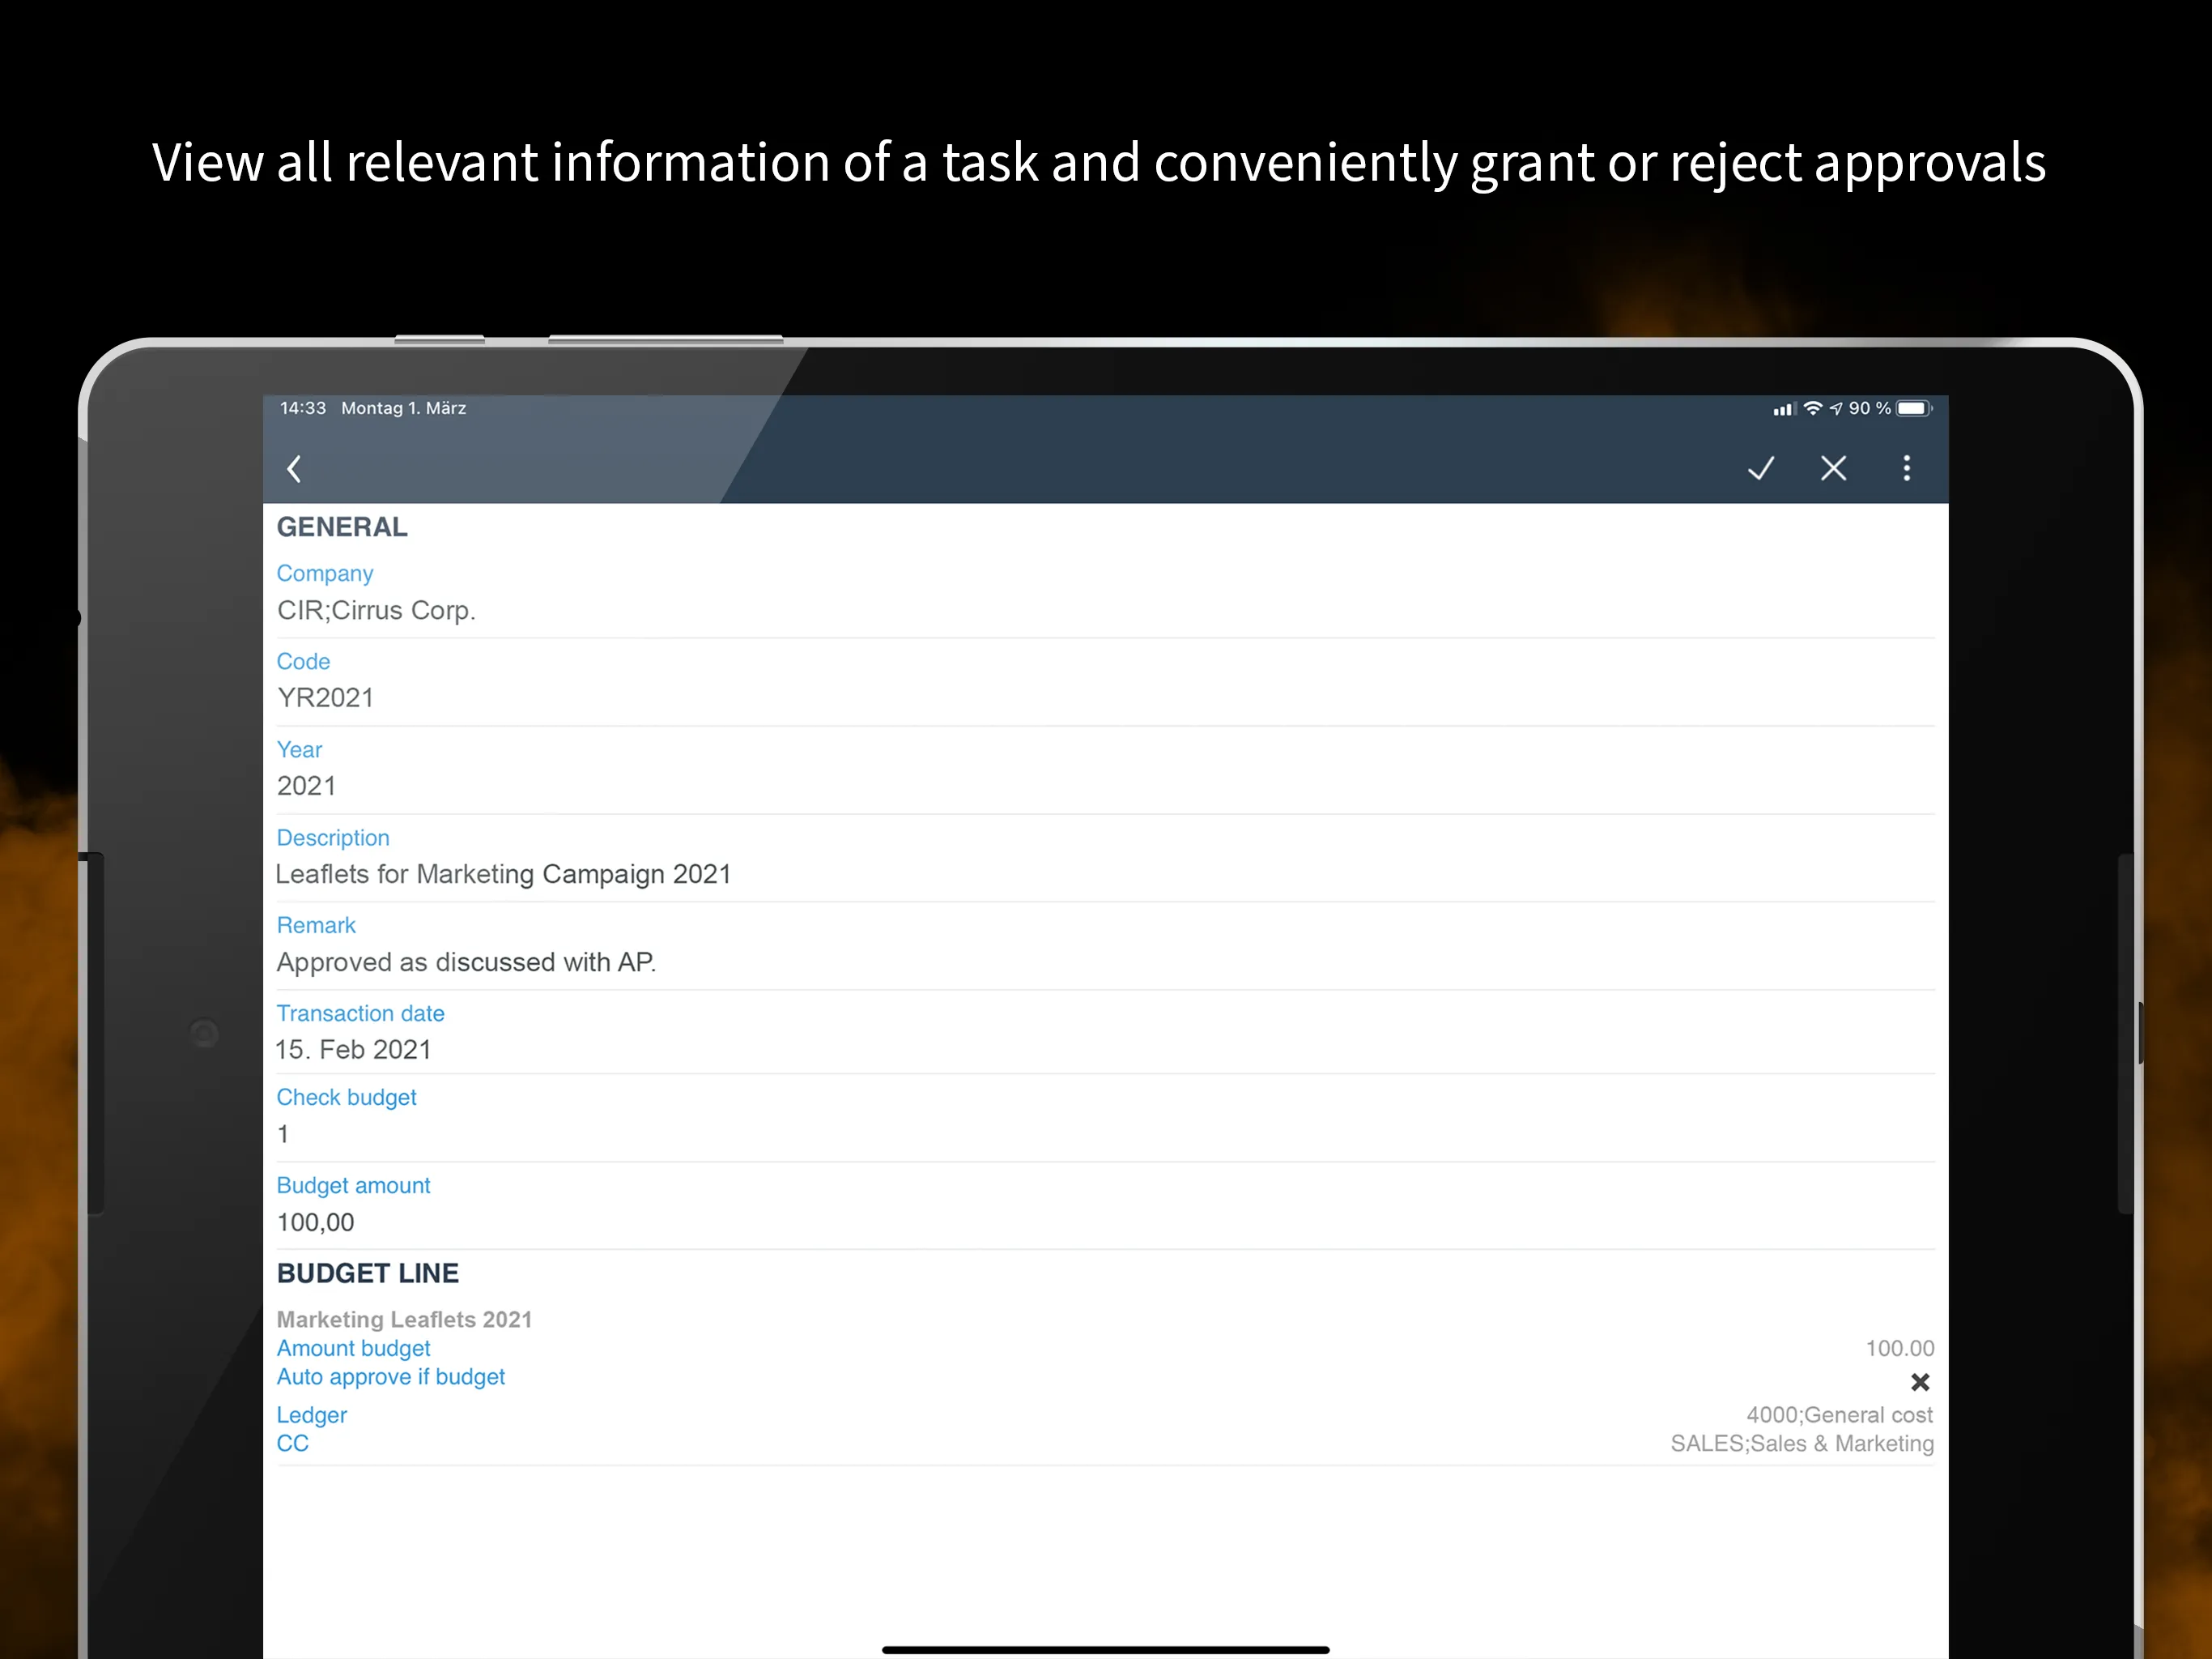Select description Leaflets for Marketing Campaign 2021
Viewport: 2212px width, 1659px height.
pos(503,875)
